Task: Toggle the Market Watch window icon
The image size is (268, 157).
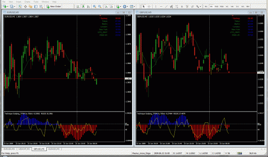Action: point(20,6)
